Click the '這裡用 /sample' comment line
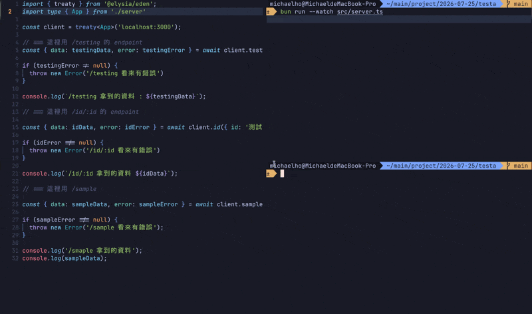This screenshot has width=532, height=314. point(59,189)
